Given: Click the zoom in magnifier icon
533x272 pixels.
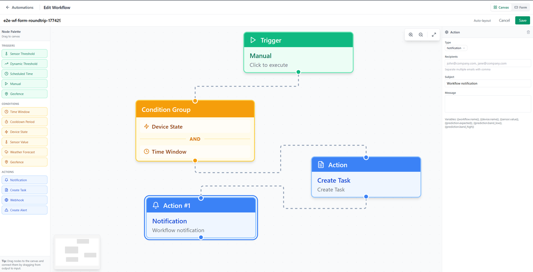Looking at the screenshot, I should (x=411, y=35).
